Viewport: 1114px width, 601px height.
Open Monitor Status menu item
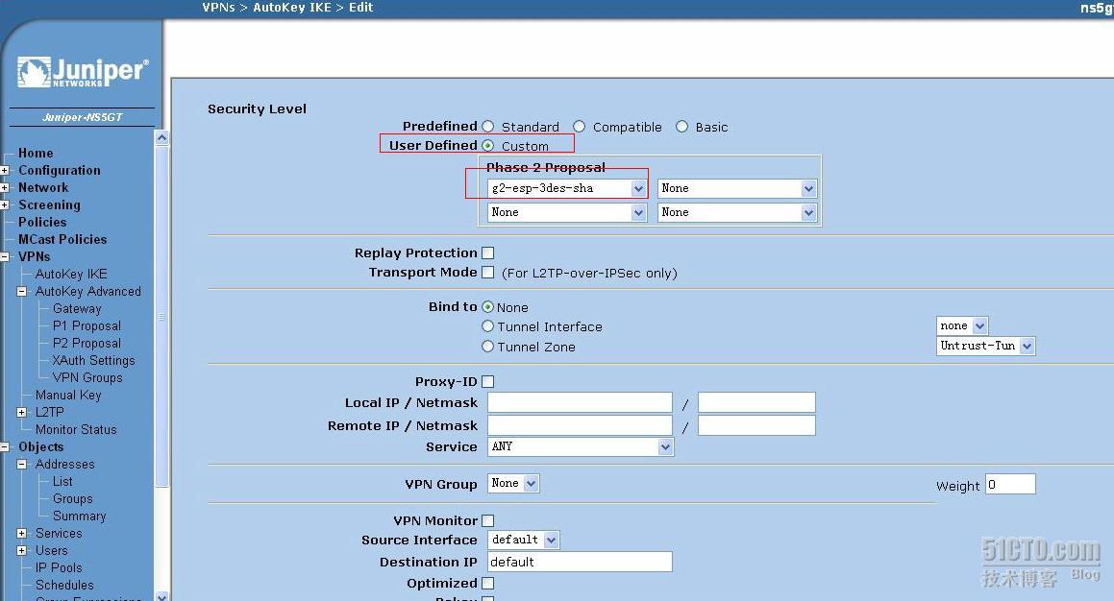(76, 429)
